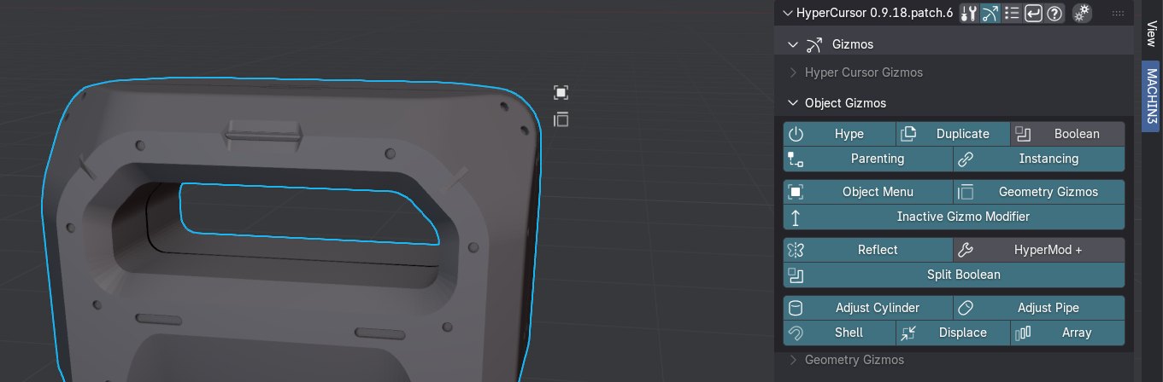Screen dimensions: 1163x382
Task: Switch to the View sidebar tab
Action: tap(1151, 33)
